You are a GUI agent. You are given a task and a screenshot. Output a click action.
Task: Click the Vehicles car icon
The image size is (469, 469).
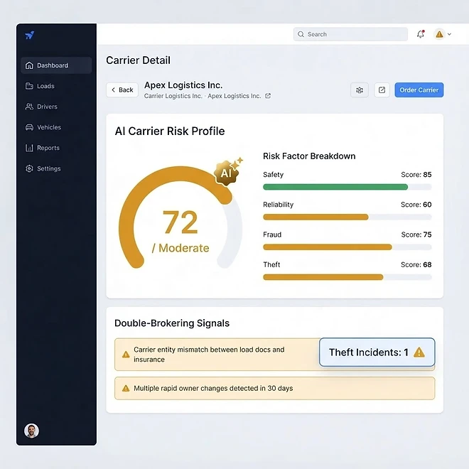click(29, 127)
